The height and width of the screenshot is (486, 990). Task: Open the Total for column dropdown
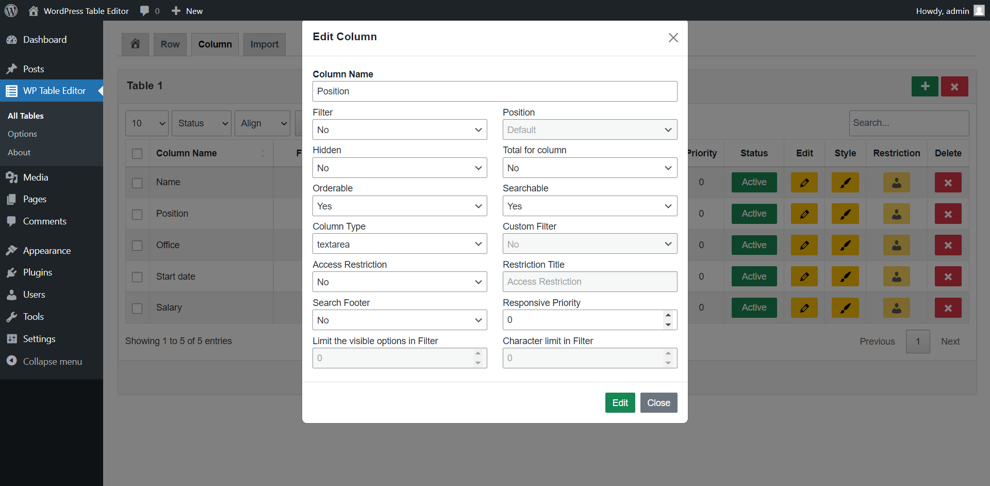[590, 168]
